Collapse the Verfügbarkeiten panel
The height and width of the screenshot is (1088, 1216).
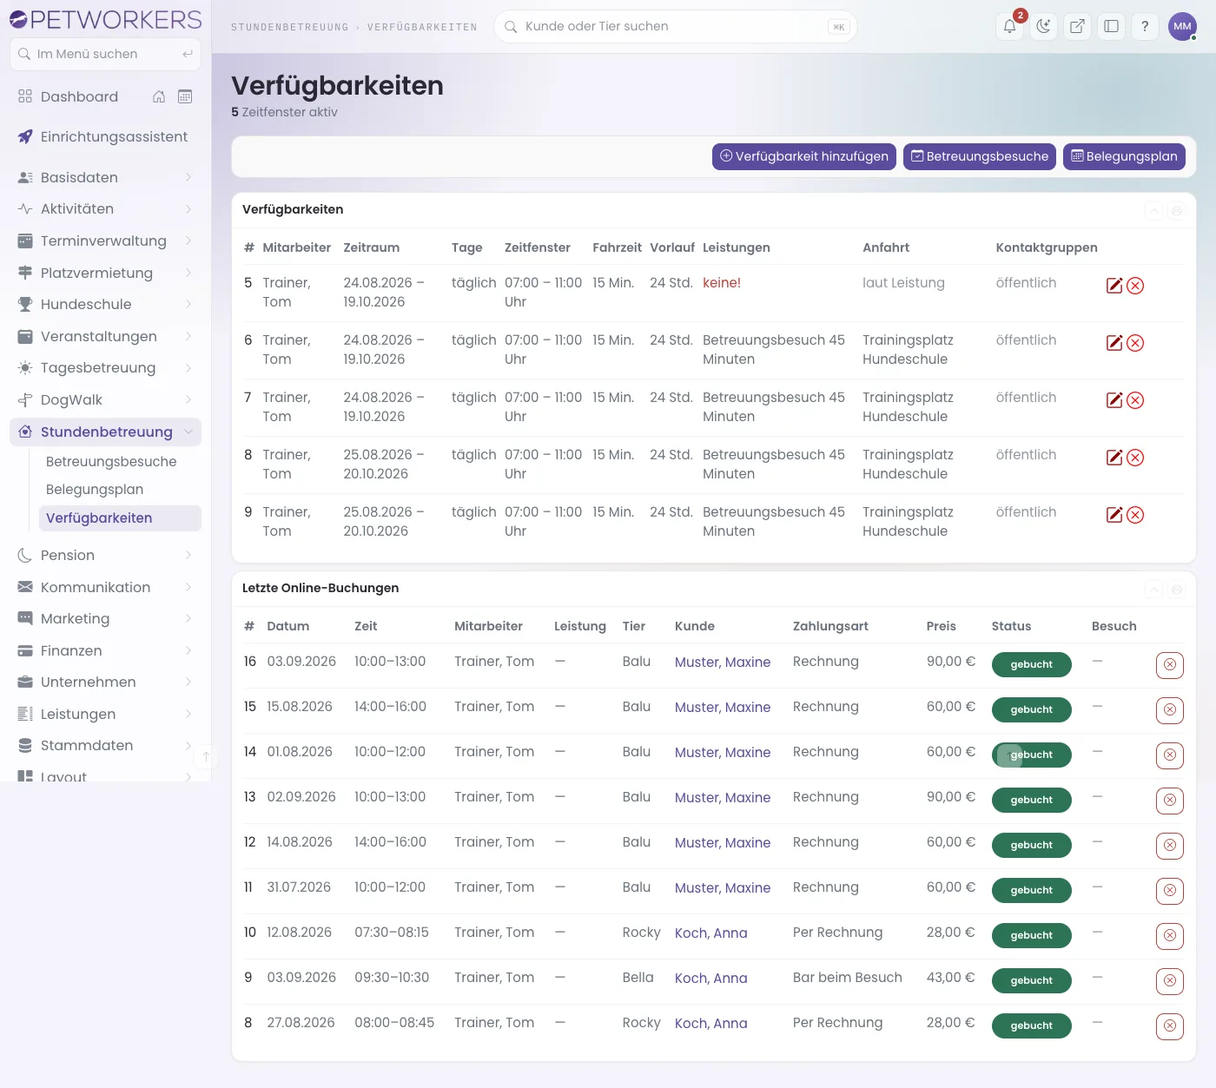tap(1153, 211)
